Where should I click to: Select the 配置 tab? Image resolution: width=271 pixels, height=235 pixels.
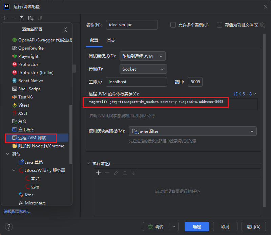coord(94,40)
